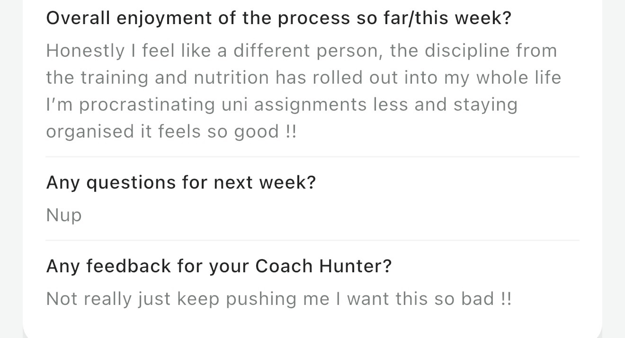Select the 'Any questions for next week?' heading

click(x=181, y=182)
